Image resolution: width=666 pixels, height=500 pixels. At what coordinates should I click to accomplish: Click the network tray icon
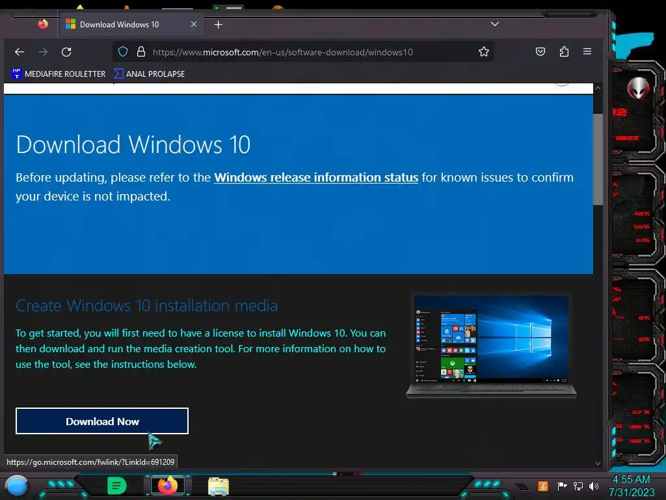578,486
